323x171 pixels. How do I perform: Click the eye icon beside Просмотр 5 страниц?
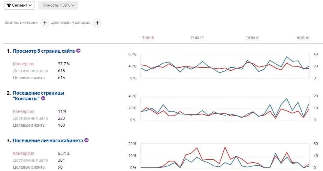78,51
